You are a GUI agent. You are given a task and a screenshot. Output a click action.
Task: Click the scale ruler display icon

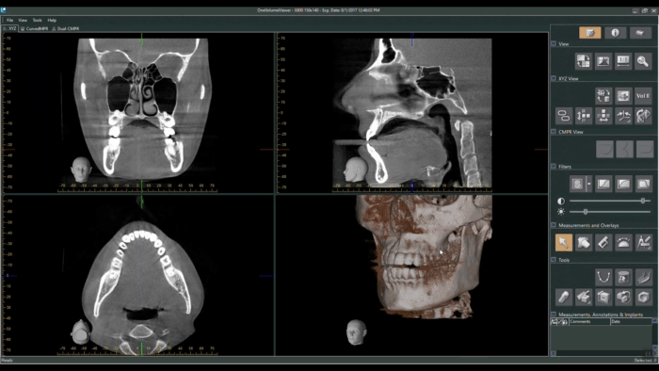pos(623,61)
